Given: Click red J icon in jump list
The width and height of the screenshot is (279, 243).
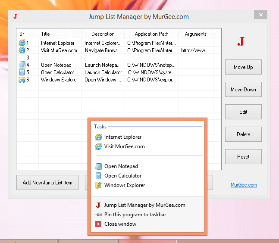Looking at the screenshot, I should [x=98, y=205].
